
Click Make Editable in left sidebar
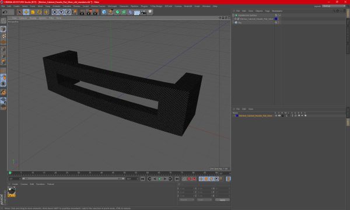point(3,20)
